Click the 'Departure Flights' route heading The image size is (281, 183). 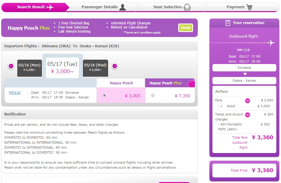pos(62,46)
